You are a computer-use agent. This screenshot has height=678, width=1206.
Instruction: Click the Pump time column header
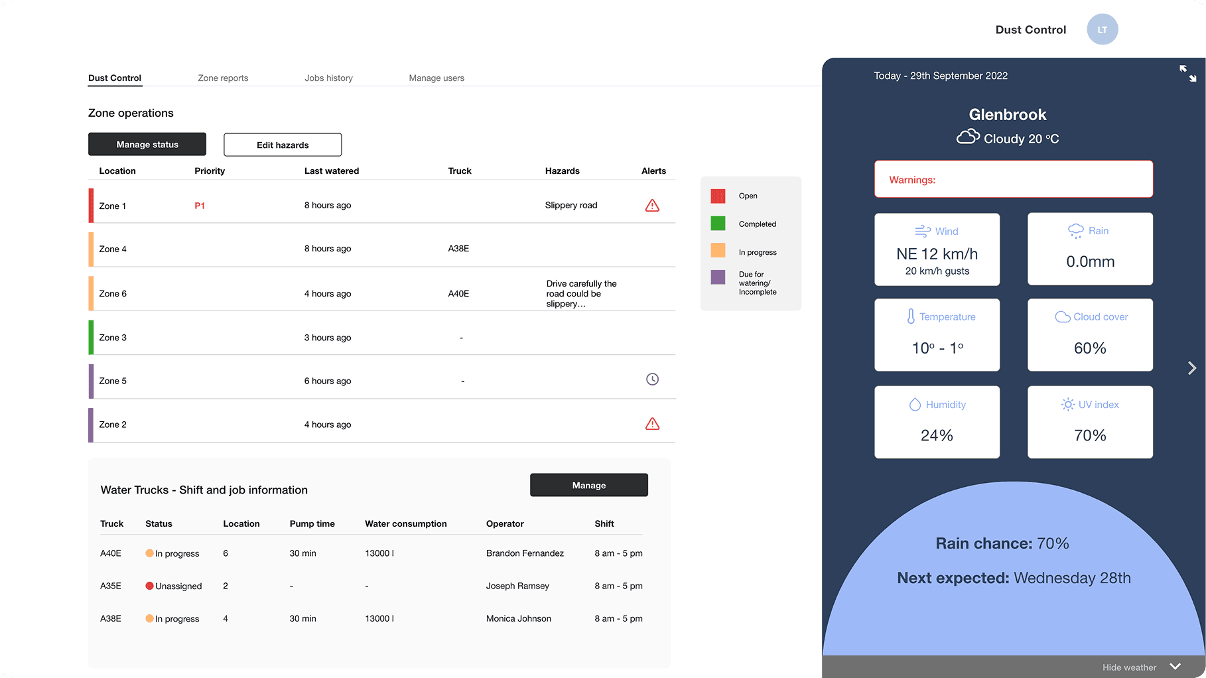[312, 524]
